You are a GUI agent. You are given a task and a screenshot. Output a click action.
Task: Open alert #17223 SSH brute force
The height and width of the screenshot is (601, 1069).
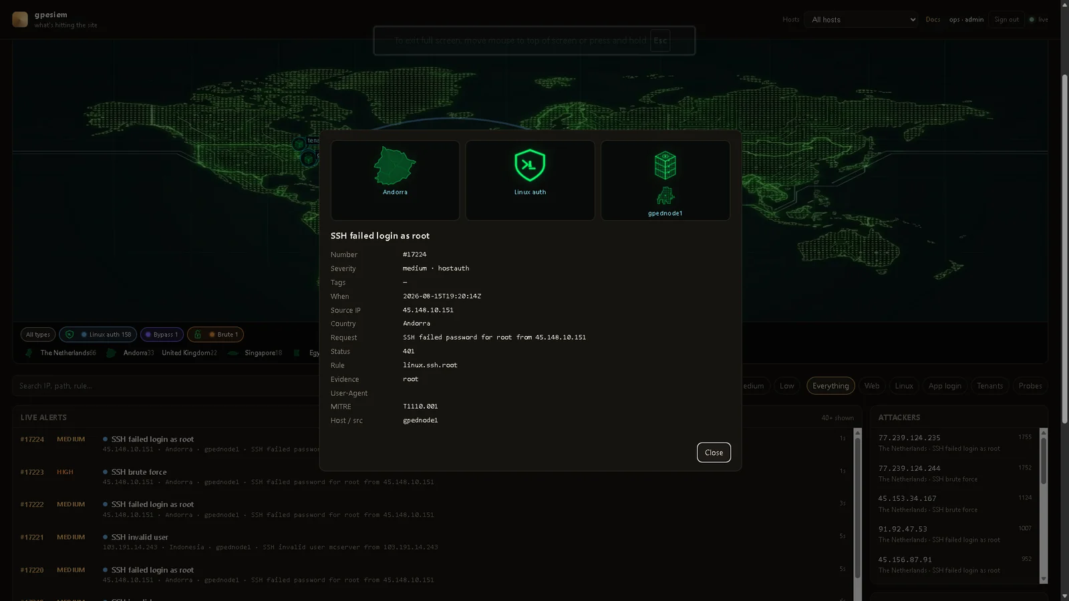coord(434,477)
